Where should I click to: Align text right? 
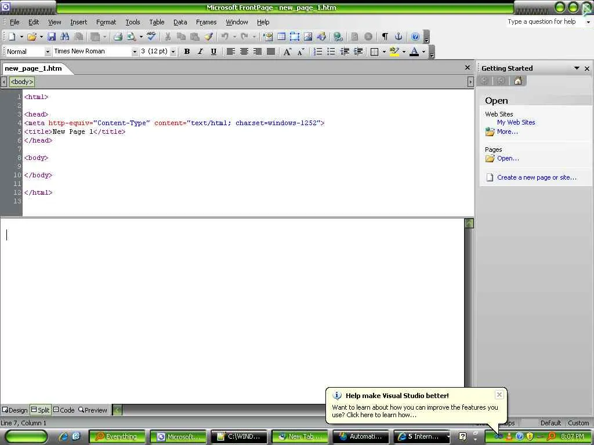tap(257, 52)
